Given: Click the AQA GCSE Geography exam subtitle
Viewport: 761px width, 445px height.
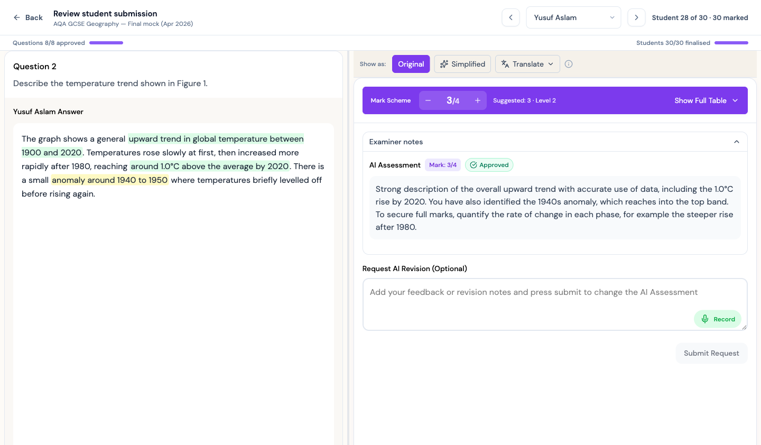Looking at the screenshot, I should pyautogui.click(x=123, y=24).
